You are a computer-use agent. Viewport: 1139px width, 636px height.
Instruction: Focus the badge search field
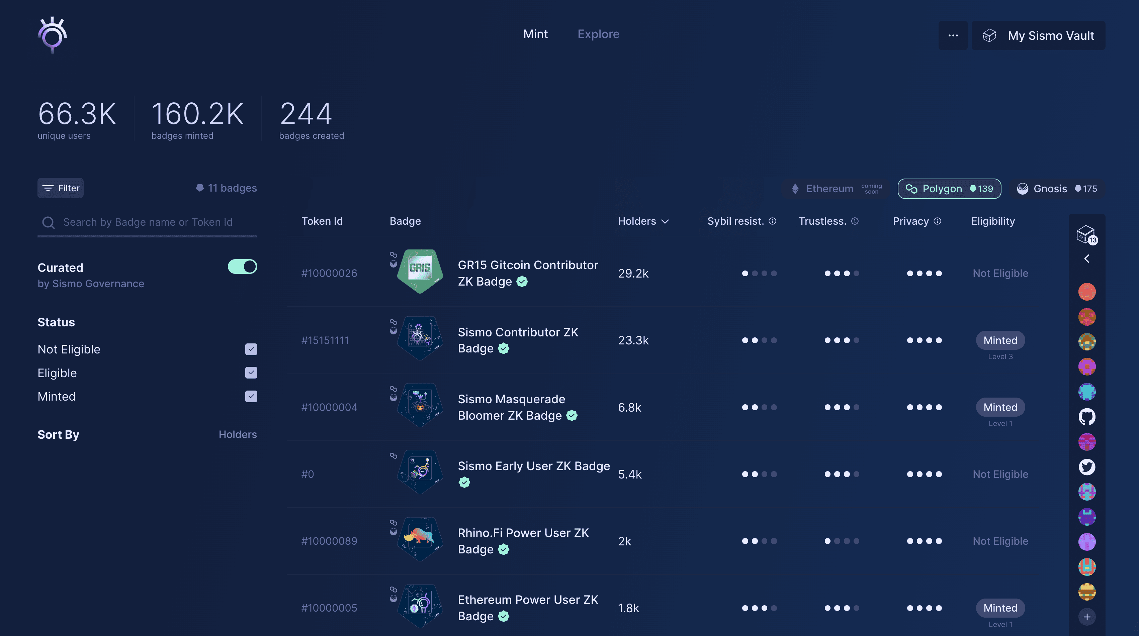point(147,222)
